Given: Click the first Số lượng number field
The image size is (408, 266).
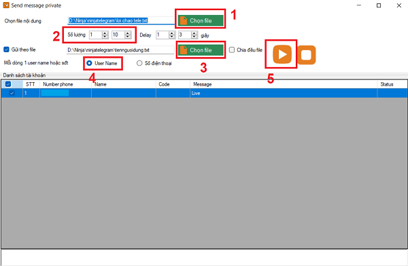Looking at the screenshot, I should [x=95, y=35].
